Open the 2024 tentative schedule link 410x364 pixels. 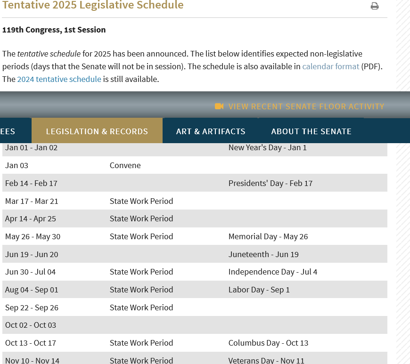tap(59, 79)
